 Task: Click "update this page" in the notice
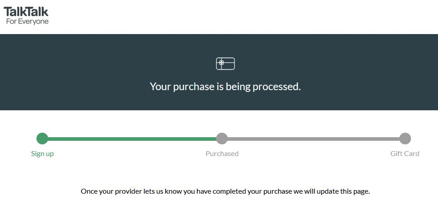pyautogui.click(x=343, y=191)
